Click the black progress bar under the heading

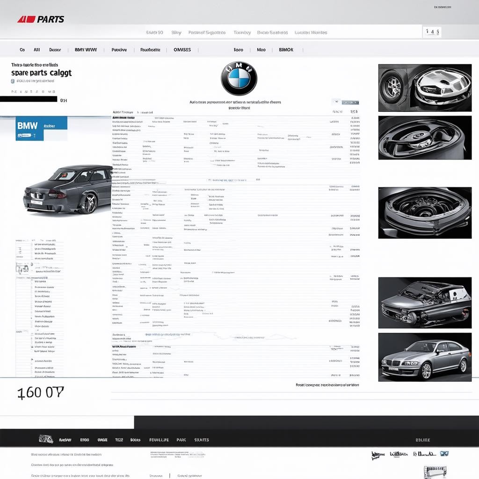pyautogui.click(x=29, y=99)
